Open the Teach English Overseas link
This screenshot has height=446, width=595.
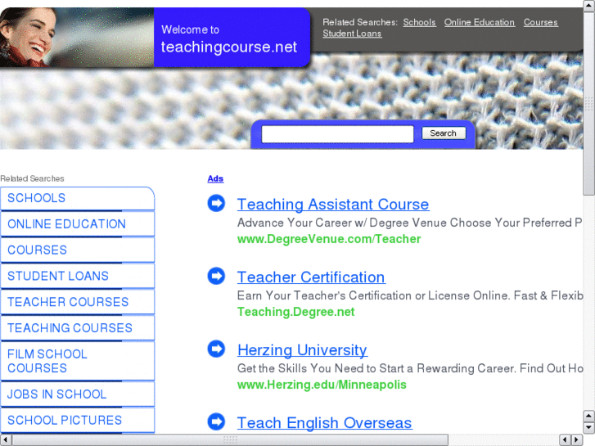[324, 423]
